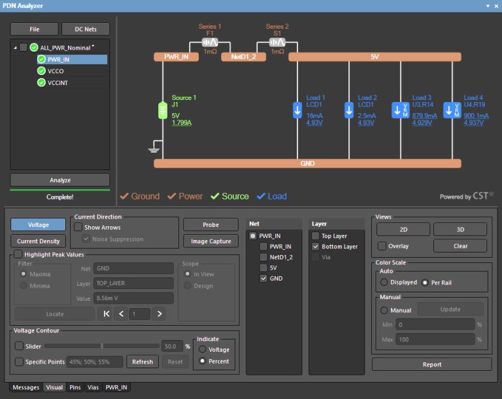Image resolution: width=502 pixels, height=399 pixels.
Task: Select the Load 2 LCD1 arrow icon
Action: (349, 110)
